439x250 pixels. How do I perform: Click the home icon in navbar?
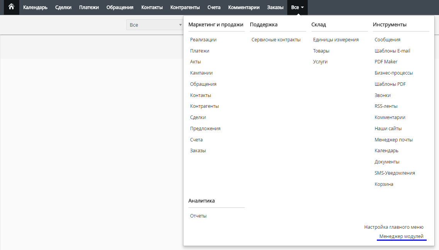11,7
